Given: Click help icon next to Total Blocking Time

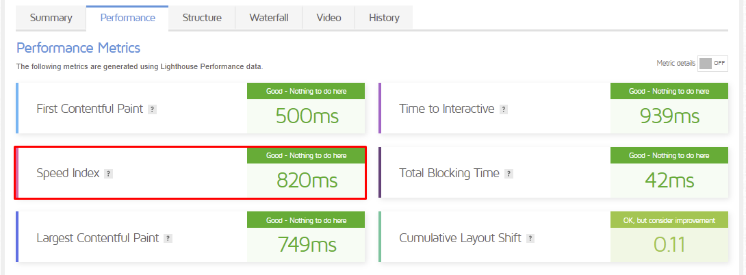Looking at the screenshot, I should 509,174.
